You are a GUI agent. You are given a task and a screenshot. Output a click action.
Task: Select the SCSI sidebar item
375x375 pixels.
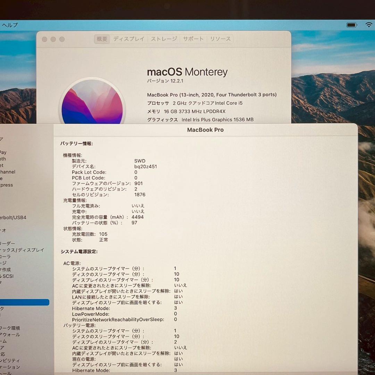[7, 276]
